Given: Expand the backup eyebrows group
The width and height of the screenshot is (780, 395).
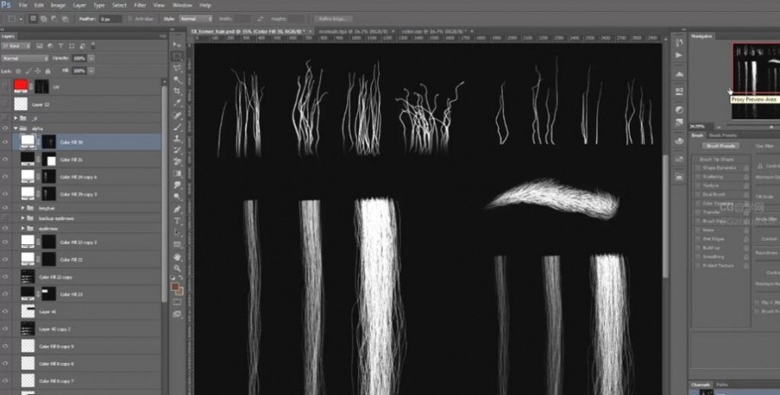Looking at the screenshot, I should [x=23, y=218].
